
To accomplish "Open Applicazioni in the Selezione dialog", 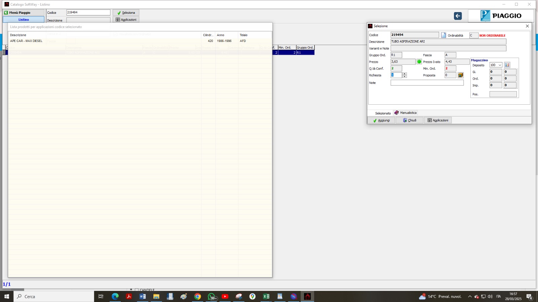I will coord(438,120).
